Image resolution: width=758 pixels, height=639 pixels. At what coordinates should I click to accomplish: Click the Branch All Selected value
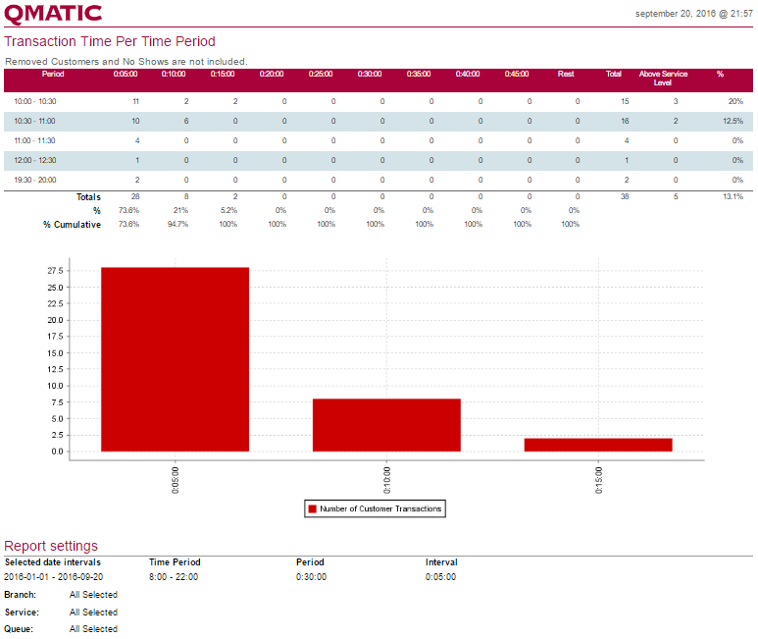pyautogui.click(x=93, y=595)
